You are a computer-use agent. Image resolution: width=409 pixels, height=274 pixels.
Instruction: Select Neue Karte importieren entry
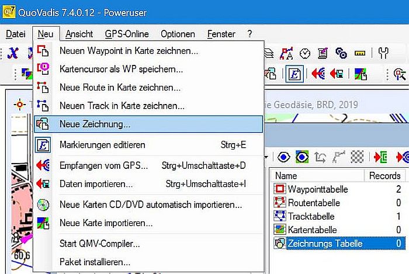tap(148, 223)
